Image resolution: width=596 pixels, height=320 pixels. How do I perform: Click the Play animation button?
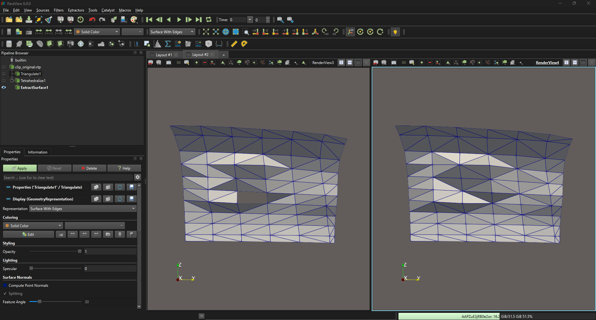pos(179,20)
